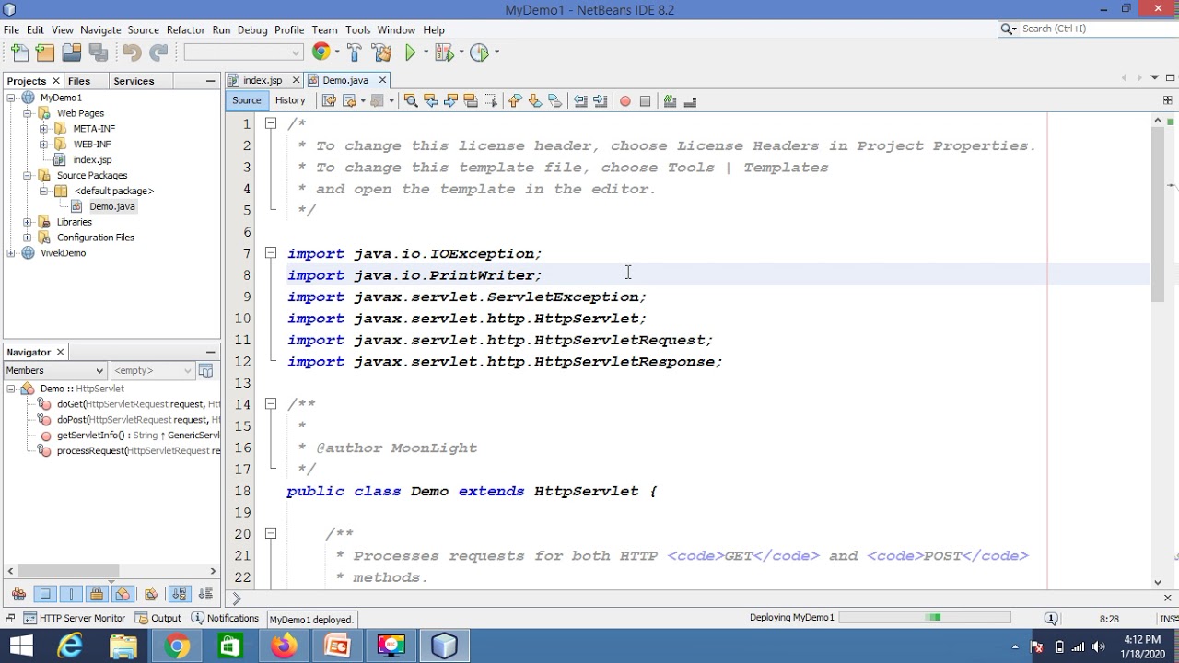Image resolution: width=1179 pixels, height=663 pixels.
Task: Toggle Show Static Members in Navigator
Action: (71, 594)
